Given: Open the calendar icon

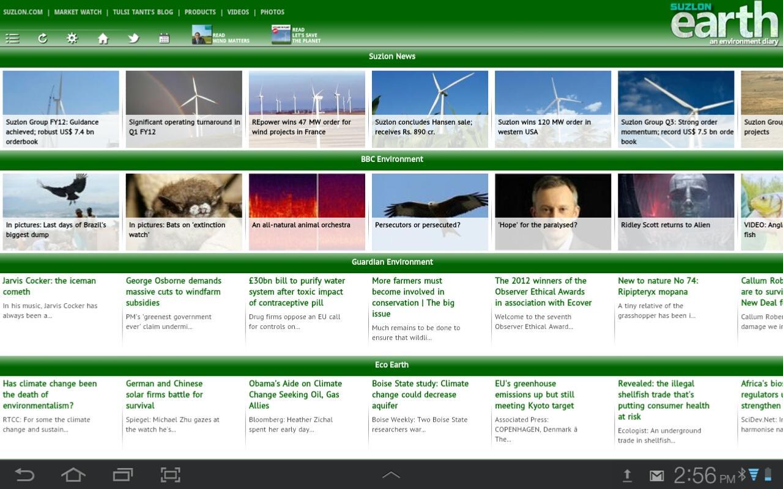Looking at the screenshot, I should coord(164,39).
